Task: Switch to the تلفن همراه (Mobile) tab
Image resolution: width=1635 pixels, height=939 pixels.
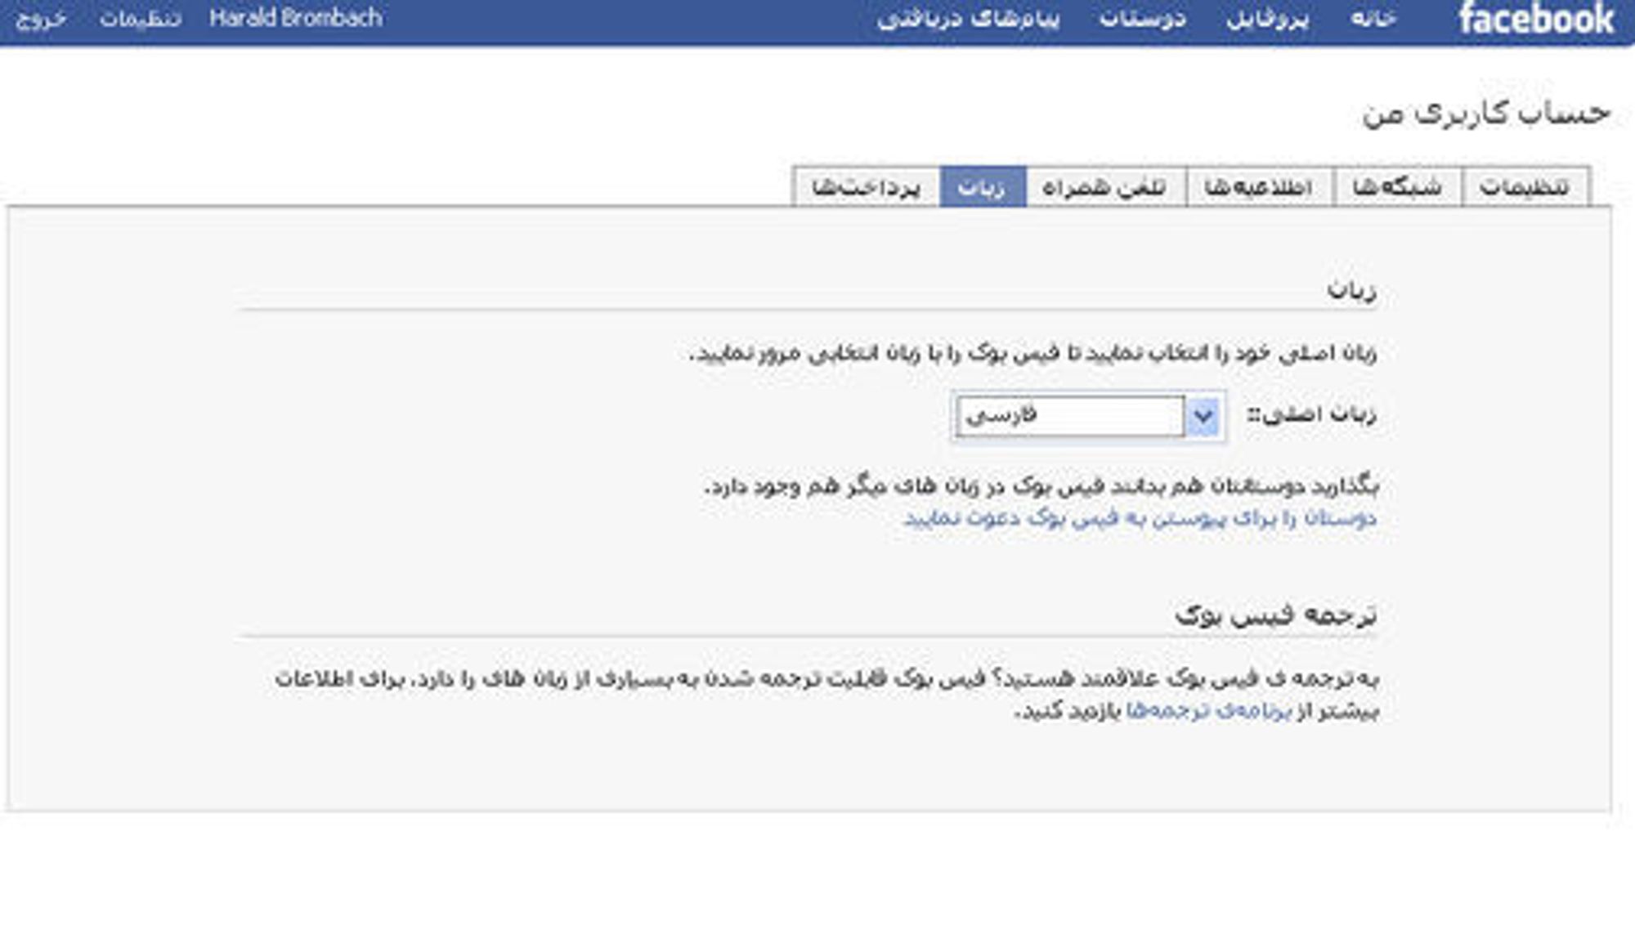Action: (1105, 187)
